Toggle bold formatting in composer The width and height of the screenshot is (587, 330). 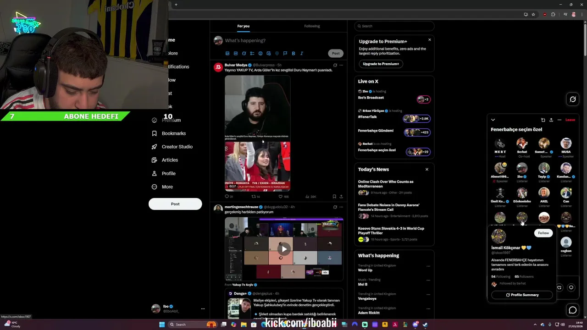(293, 53)
